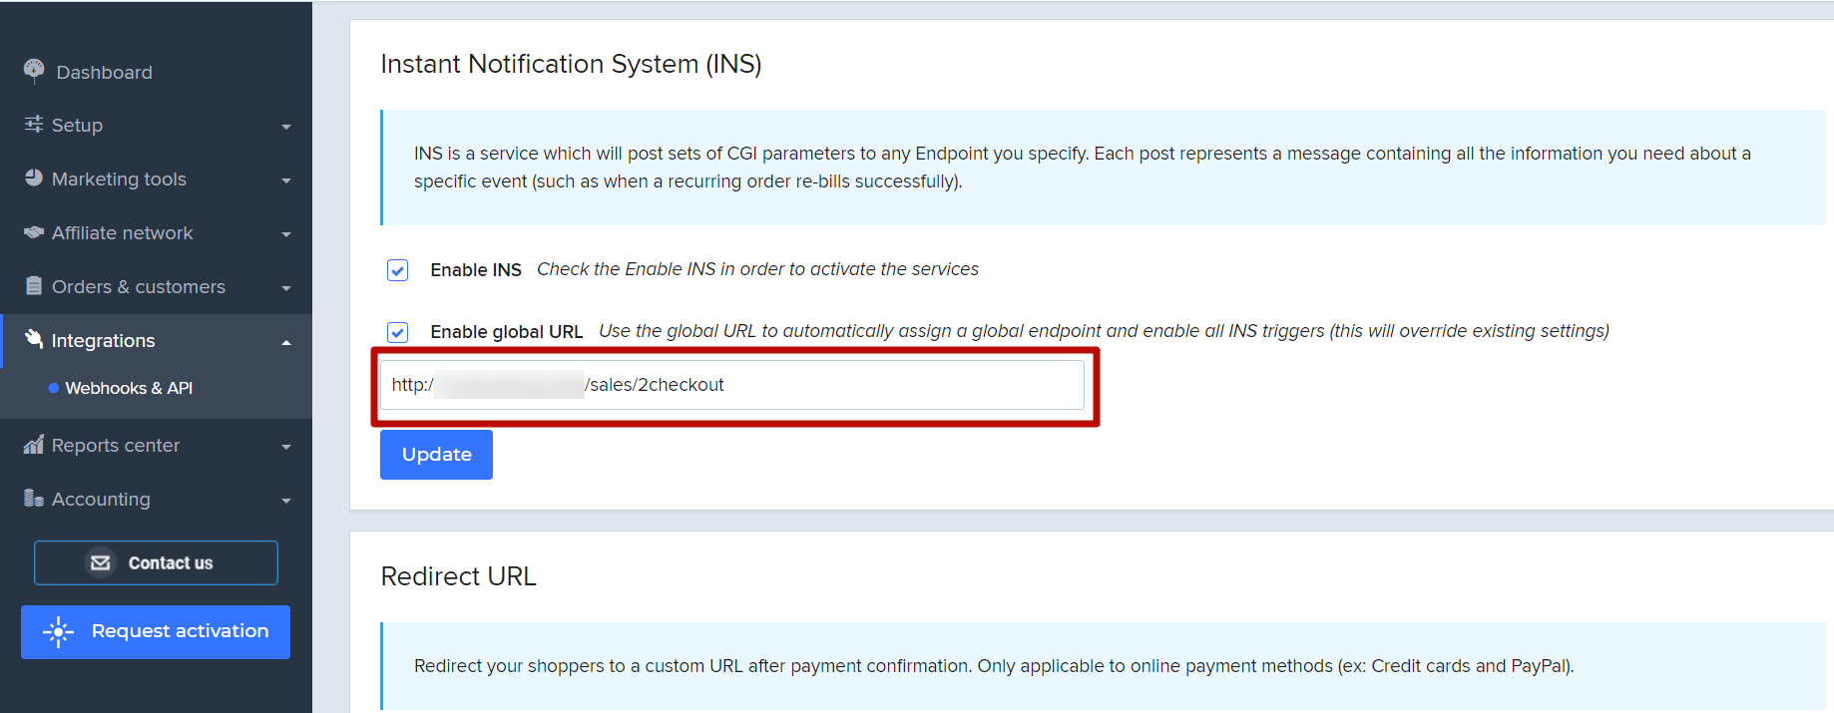Expand the Marketing tools dropdown arrow
Screen dimensions: 1834x713
point(286,180)
